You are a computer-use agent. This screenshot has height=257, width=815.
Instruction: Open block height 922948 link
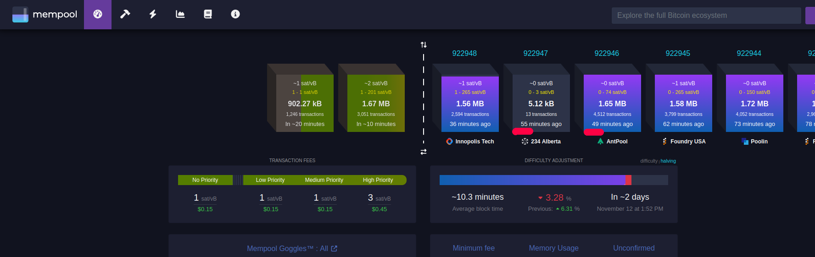tap(464, 53)
